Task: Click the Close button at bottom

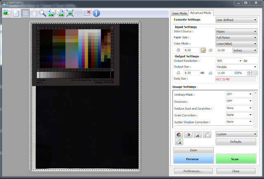Action: coord(236,171)
